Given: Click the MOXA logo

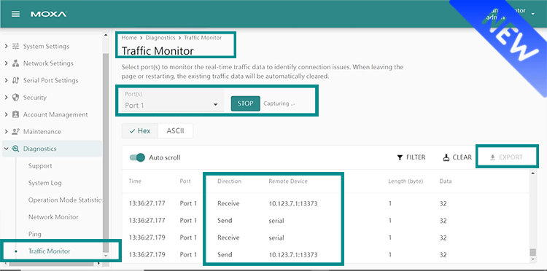Looking at the screenshot, I should pos(48,15).
